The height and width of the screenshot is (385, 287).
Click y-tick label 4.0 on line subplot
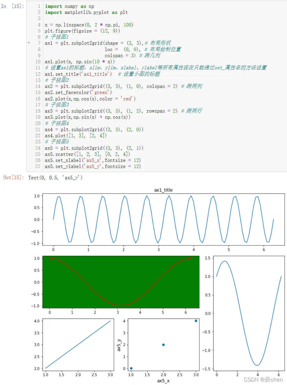pos(37,321)
